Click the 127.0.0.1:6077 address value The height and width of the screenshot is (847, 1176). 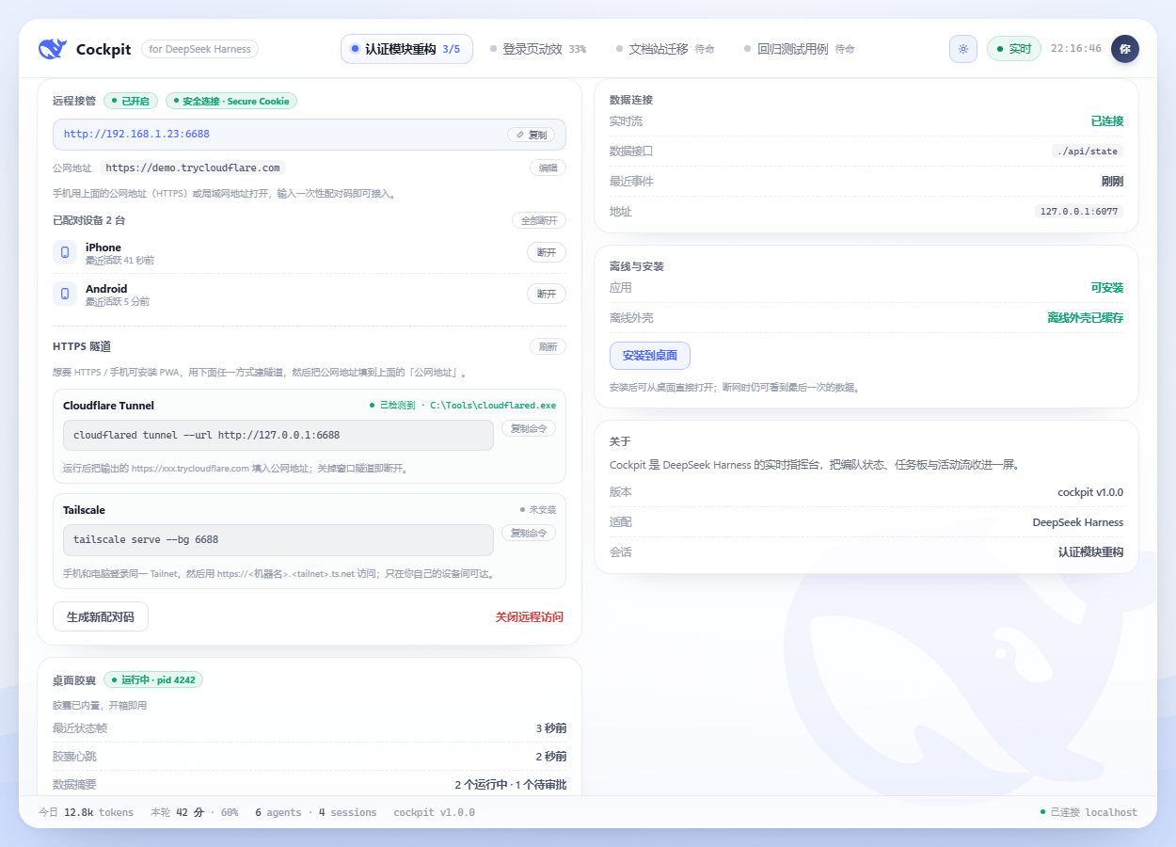pos(1079,212)
